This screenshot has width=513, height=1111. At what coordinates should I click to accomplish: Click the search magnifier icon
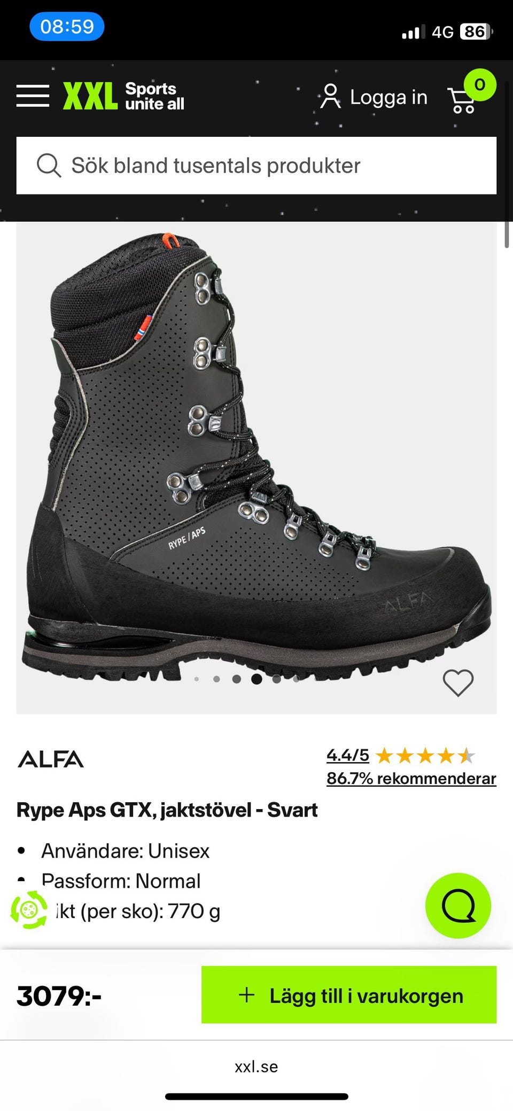point(49,166)
